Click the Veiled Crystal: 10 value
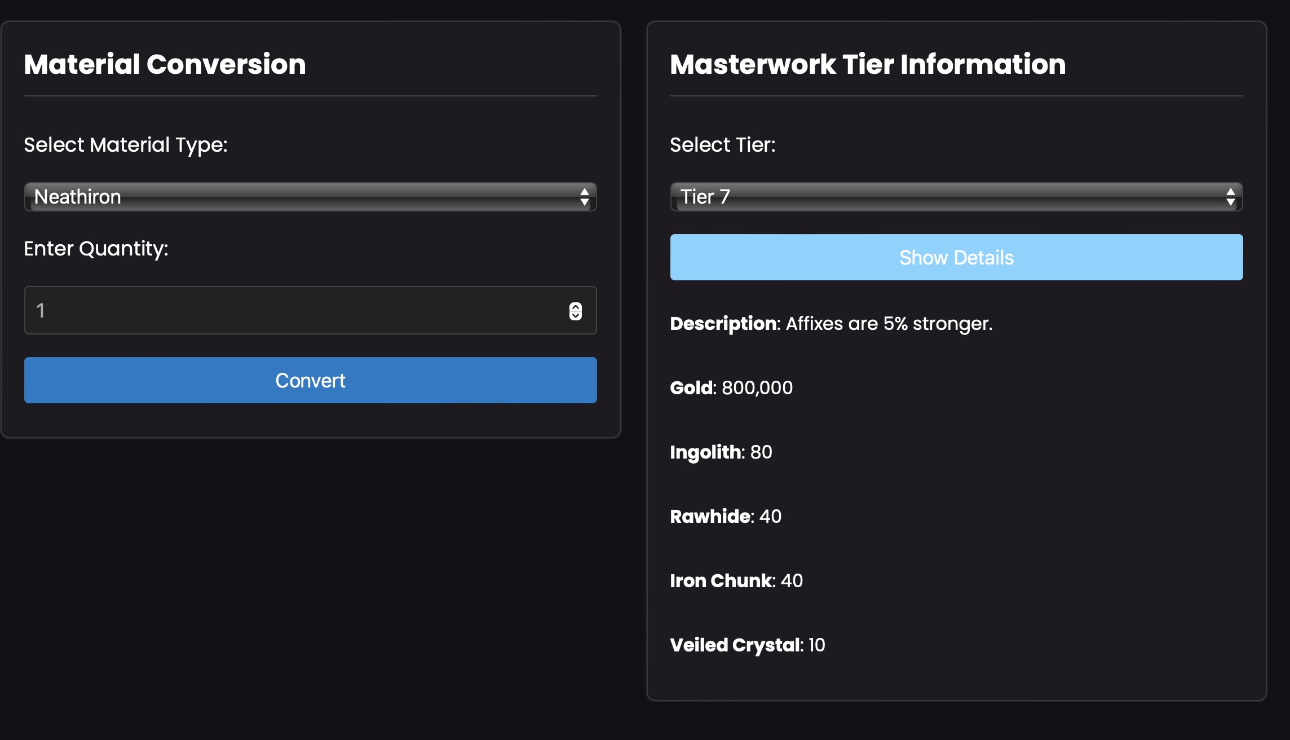This screenshot has width=1290, height=740. coord(748,645)
